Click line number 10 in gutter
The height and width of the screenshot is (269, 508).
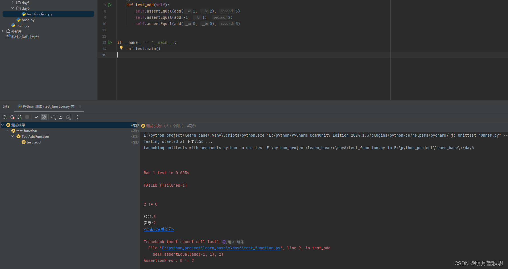pyautogui.click(x=104, y=24)
